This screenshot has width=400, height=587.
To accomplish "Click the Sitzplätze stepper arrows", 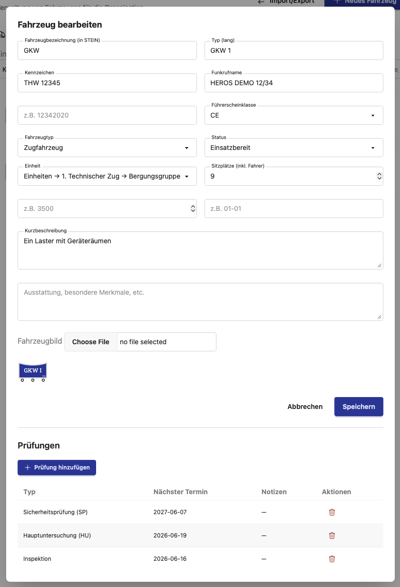I will (379, 176).
